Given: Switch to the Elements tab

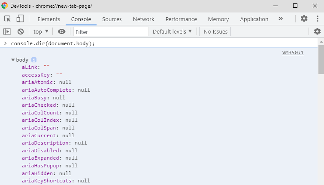Looking at the screenshot, I should [48, 19].
